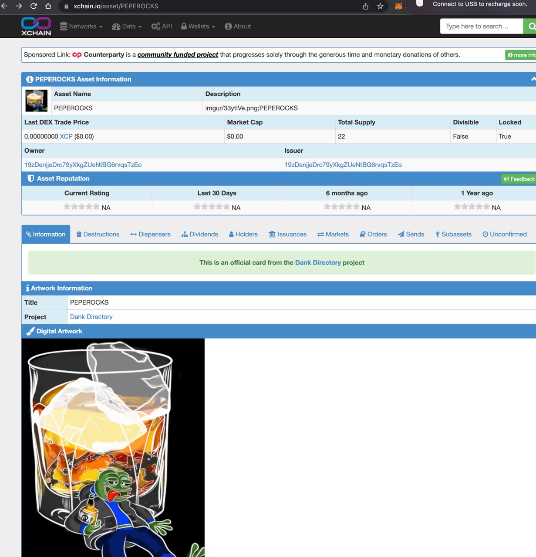The width and height of the screenshot is (536, 557).
Task: Click the XCP currency link
Action: [66, 136]
